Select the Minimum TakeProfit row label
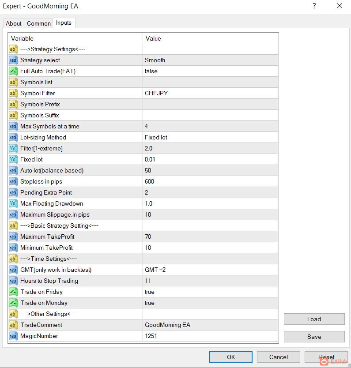 46,248
